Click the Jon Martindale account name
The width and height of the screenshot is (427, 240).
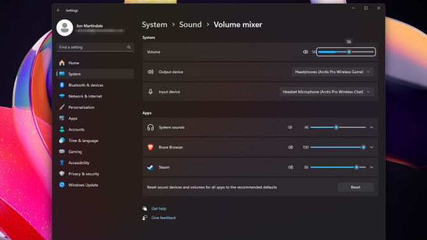tap(90, 26)
